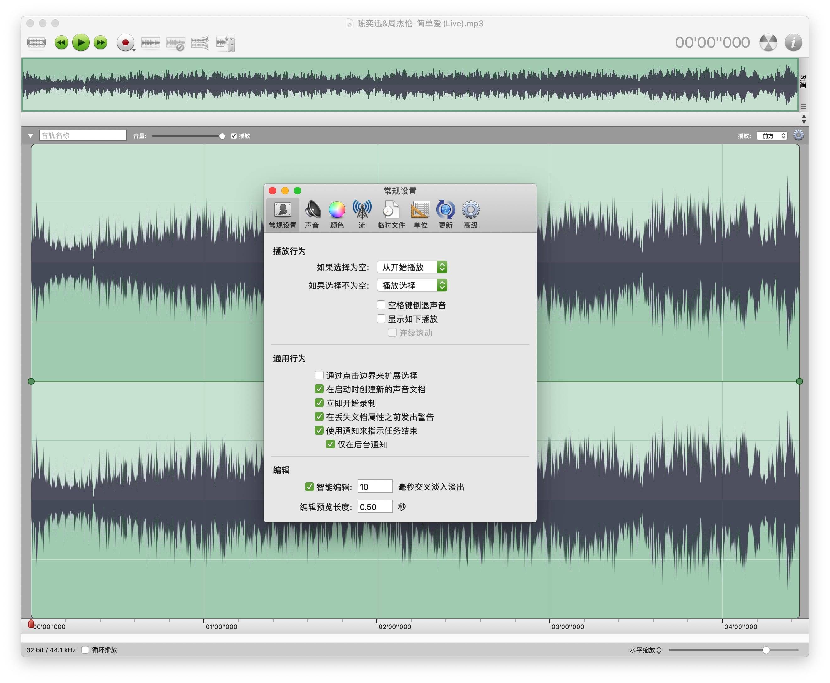
Task: Switch to the 临时文件 preferences tab
Action: (391, 214)
